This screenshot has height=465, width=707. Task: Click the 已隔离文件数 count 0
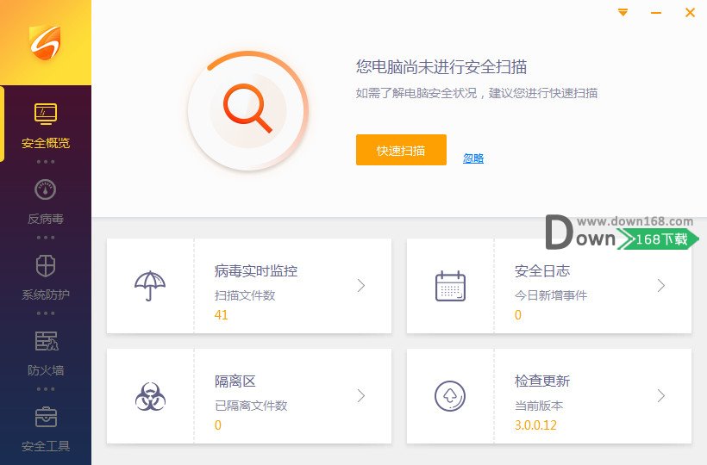(x=218, y=425)
